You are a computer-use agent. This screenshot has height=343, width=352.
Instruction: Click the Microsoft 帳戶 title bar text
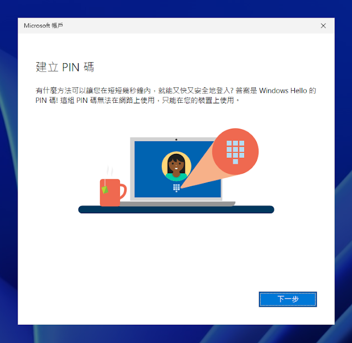coord(43,26)
